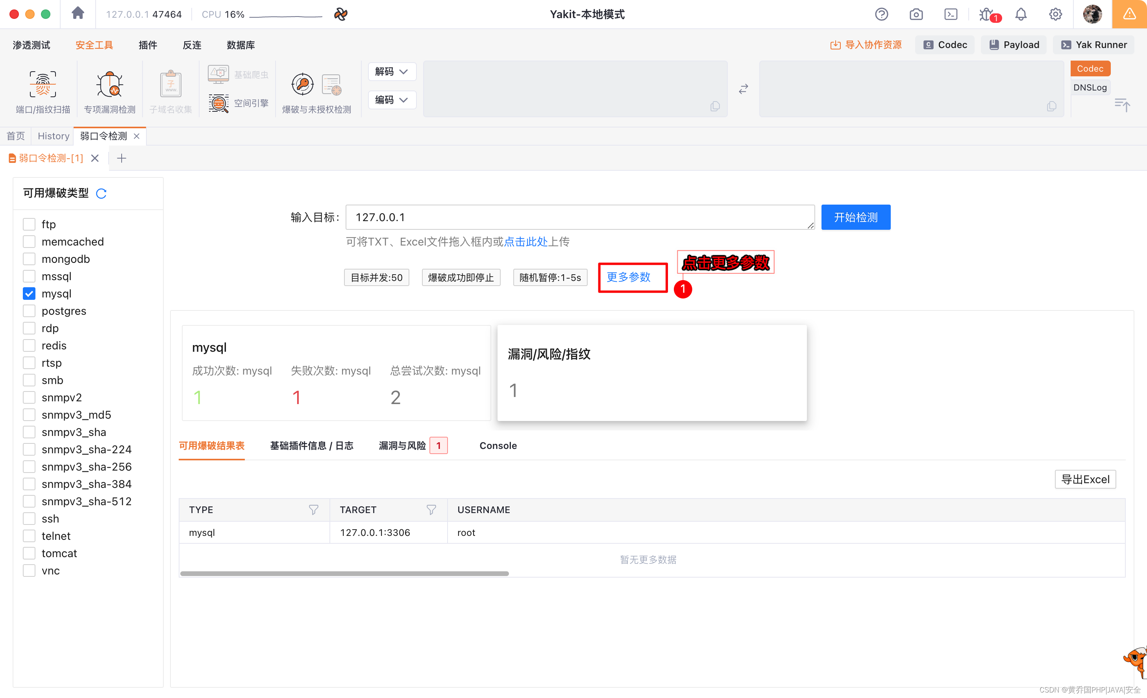Viewport: 1147px width, 698px height.
Task: Switch to the 首页 tab
Action: coord(15,136)
